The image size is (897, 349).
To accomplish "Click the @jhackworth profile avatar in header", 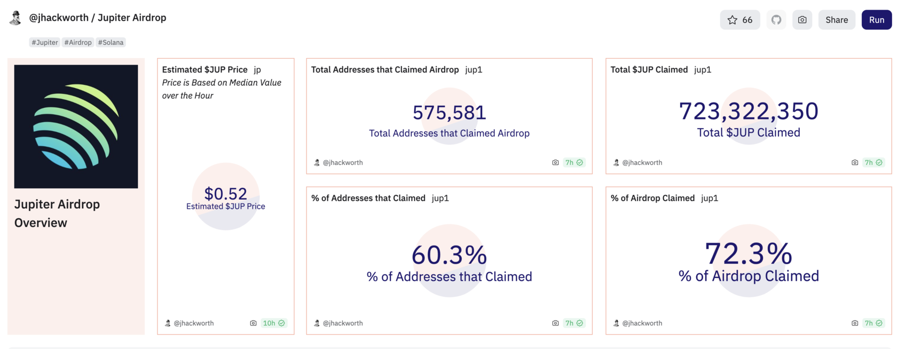I will tap(15, 18).
